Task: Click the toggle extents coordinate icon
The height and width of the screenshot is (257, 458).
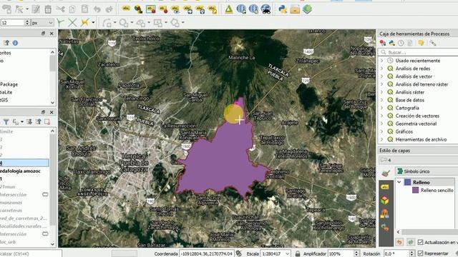Action: tap(238, 253)
